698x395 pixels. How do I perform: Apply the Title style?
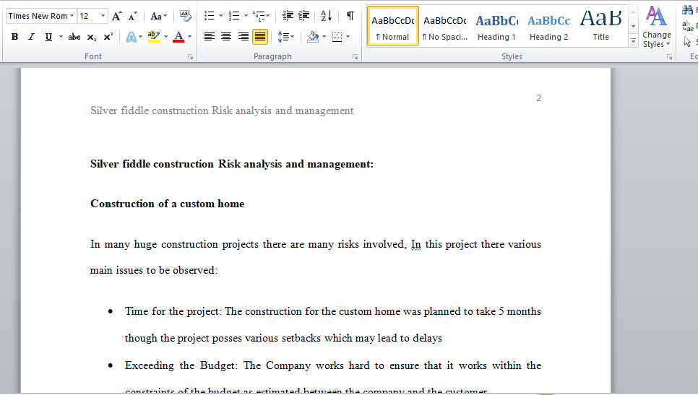601,26
